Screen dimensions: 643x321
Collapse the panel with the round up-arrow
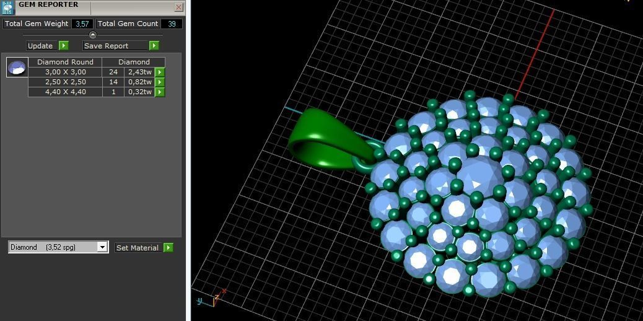click(93, 35)
